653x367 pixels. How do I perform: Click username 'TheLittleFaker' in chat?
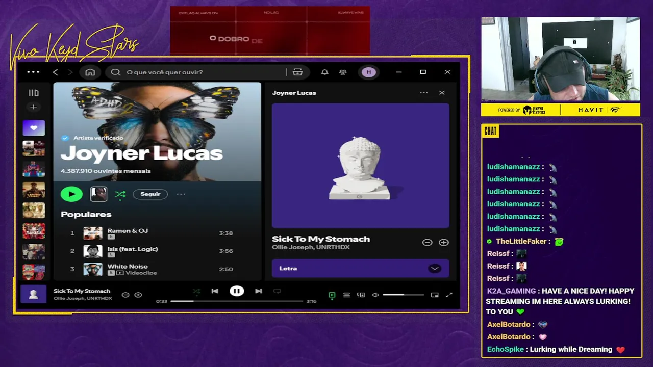521,241
